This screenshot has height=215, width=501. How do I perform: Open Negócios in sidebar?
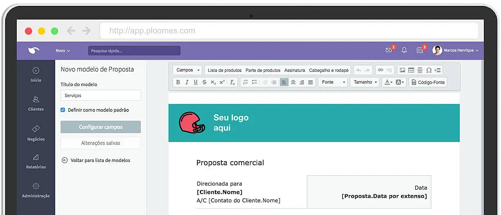pos(36,133)
